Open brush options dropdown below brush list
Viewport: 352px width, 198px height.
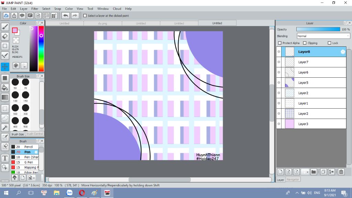pos(31,178)
